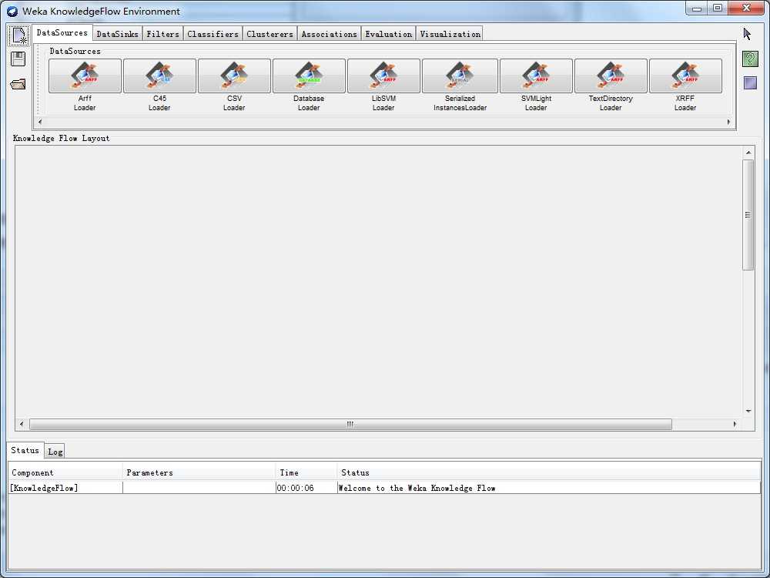
Task: Open the Associations tab
Action: [329, 34]
